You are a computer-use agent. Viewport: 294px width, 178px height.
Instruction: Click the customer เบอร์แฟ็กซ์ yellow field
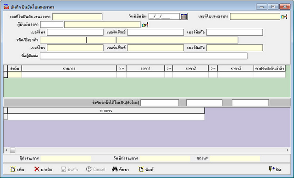(155, 48)
